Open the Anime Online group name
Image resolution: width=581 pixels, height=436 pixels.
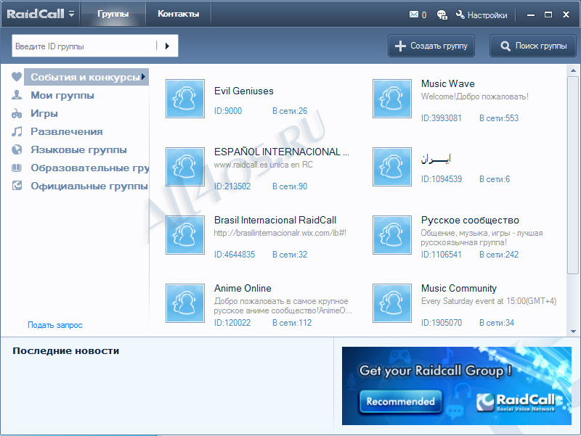(x=243, y=288)
